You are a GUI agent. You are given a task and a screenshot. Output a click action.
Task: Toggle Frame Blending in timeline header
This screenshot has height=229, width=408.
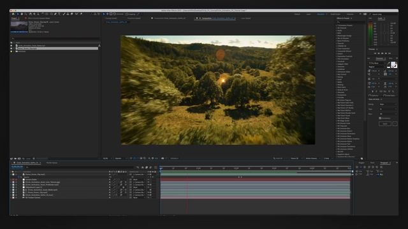click(x=147, y=167)
